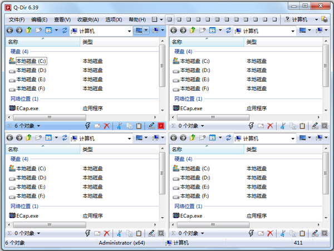Expand address combo box in bottom-right pane
This screenshot has height=251, width=334.
[293, 139]
